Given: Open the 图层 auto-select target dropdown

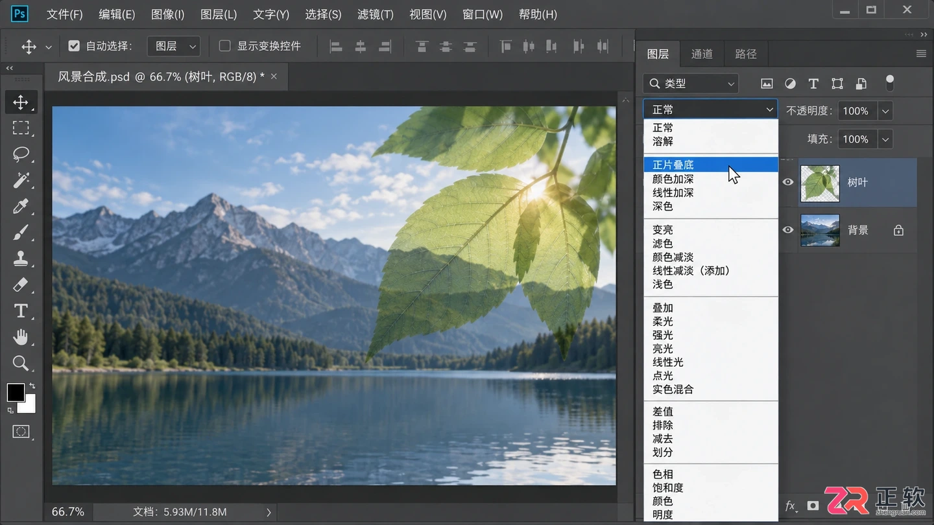Looking at the screenshot, I should coord(174,46).
